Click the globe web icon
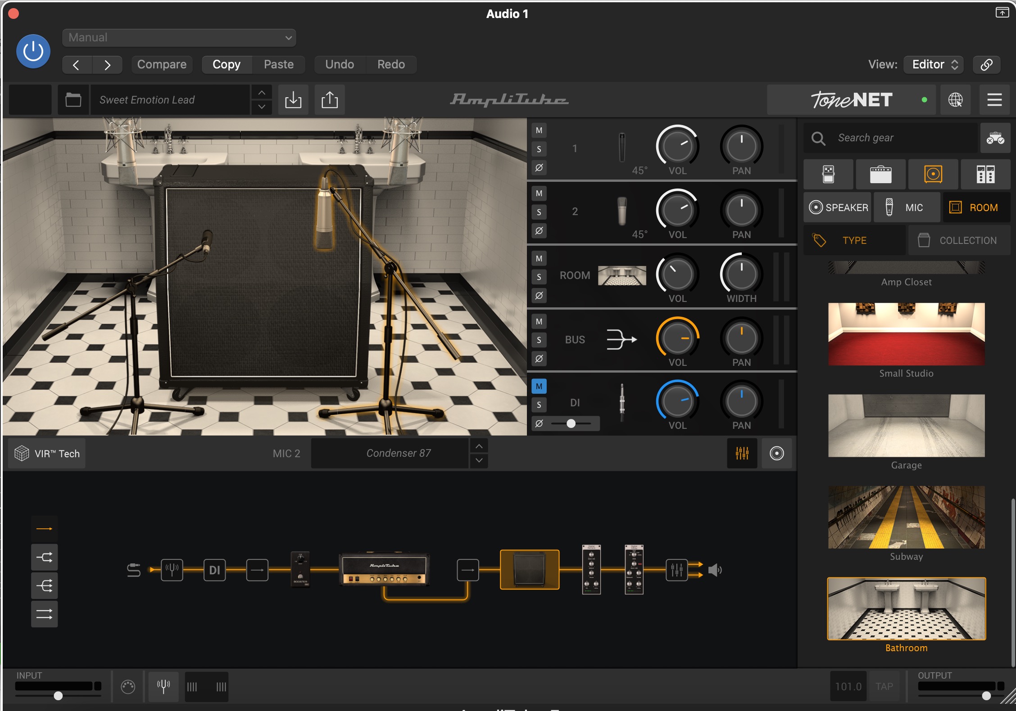This screenshot has height=711, width=1016. 956,99
